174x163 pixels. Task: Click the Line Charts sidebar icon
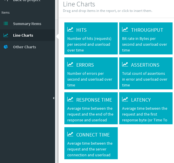pyautogui.click(x=6, y=35)
